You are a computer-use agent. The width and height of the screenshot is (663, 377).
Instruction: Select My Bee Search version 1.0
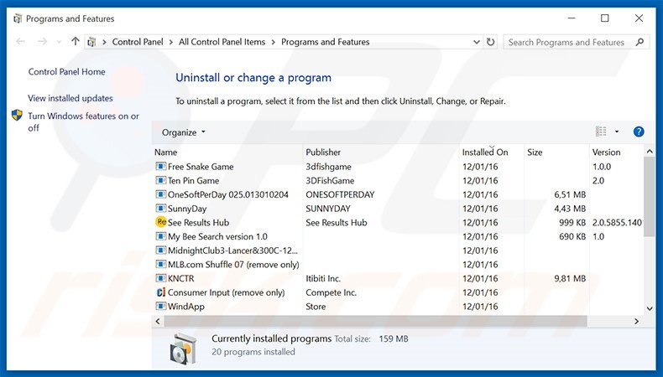tap(217, 236)
